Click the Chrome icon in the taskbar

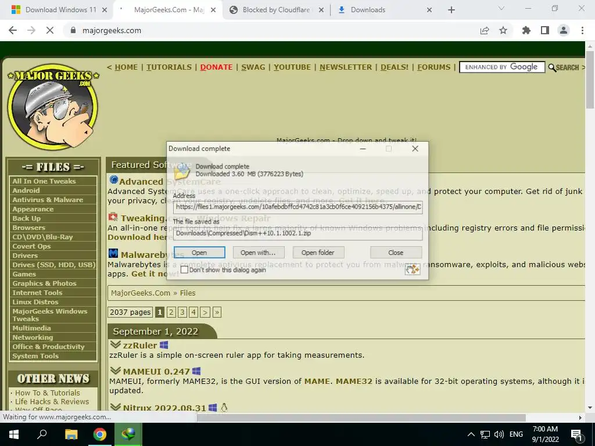[100, 434]
